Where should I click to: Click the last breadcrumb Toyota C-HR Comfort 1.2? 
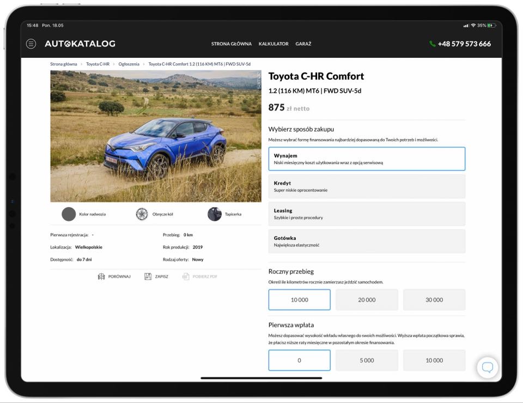click(x=199, y=64)
